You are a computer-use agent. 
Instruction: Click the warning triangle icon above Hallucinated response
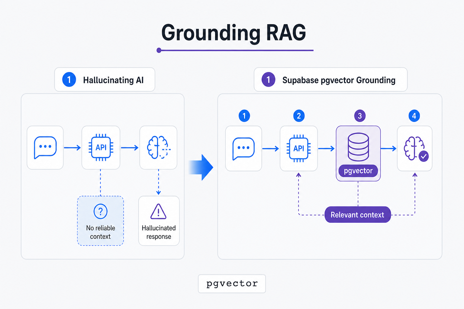coord(159,211)
